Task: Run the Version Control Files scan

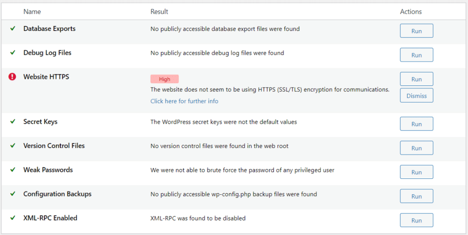Action: 416,148
